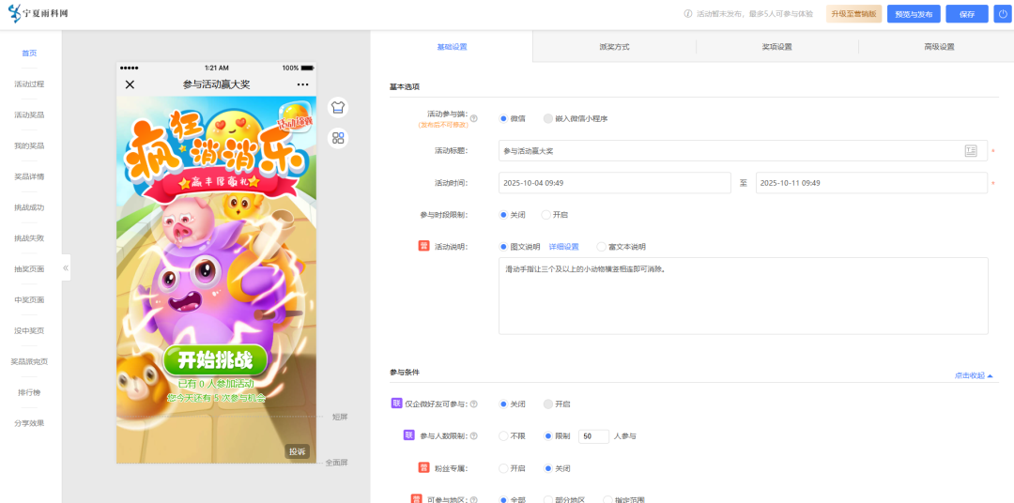The width and height of the screenshot is (1014, 503).
Task: Open 挑战成功 page in sidebar
Action: pos(29,207)
